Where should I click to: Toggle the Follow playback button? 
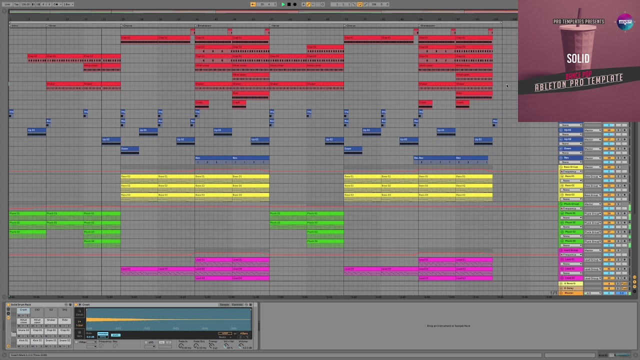tap(252, 4)
